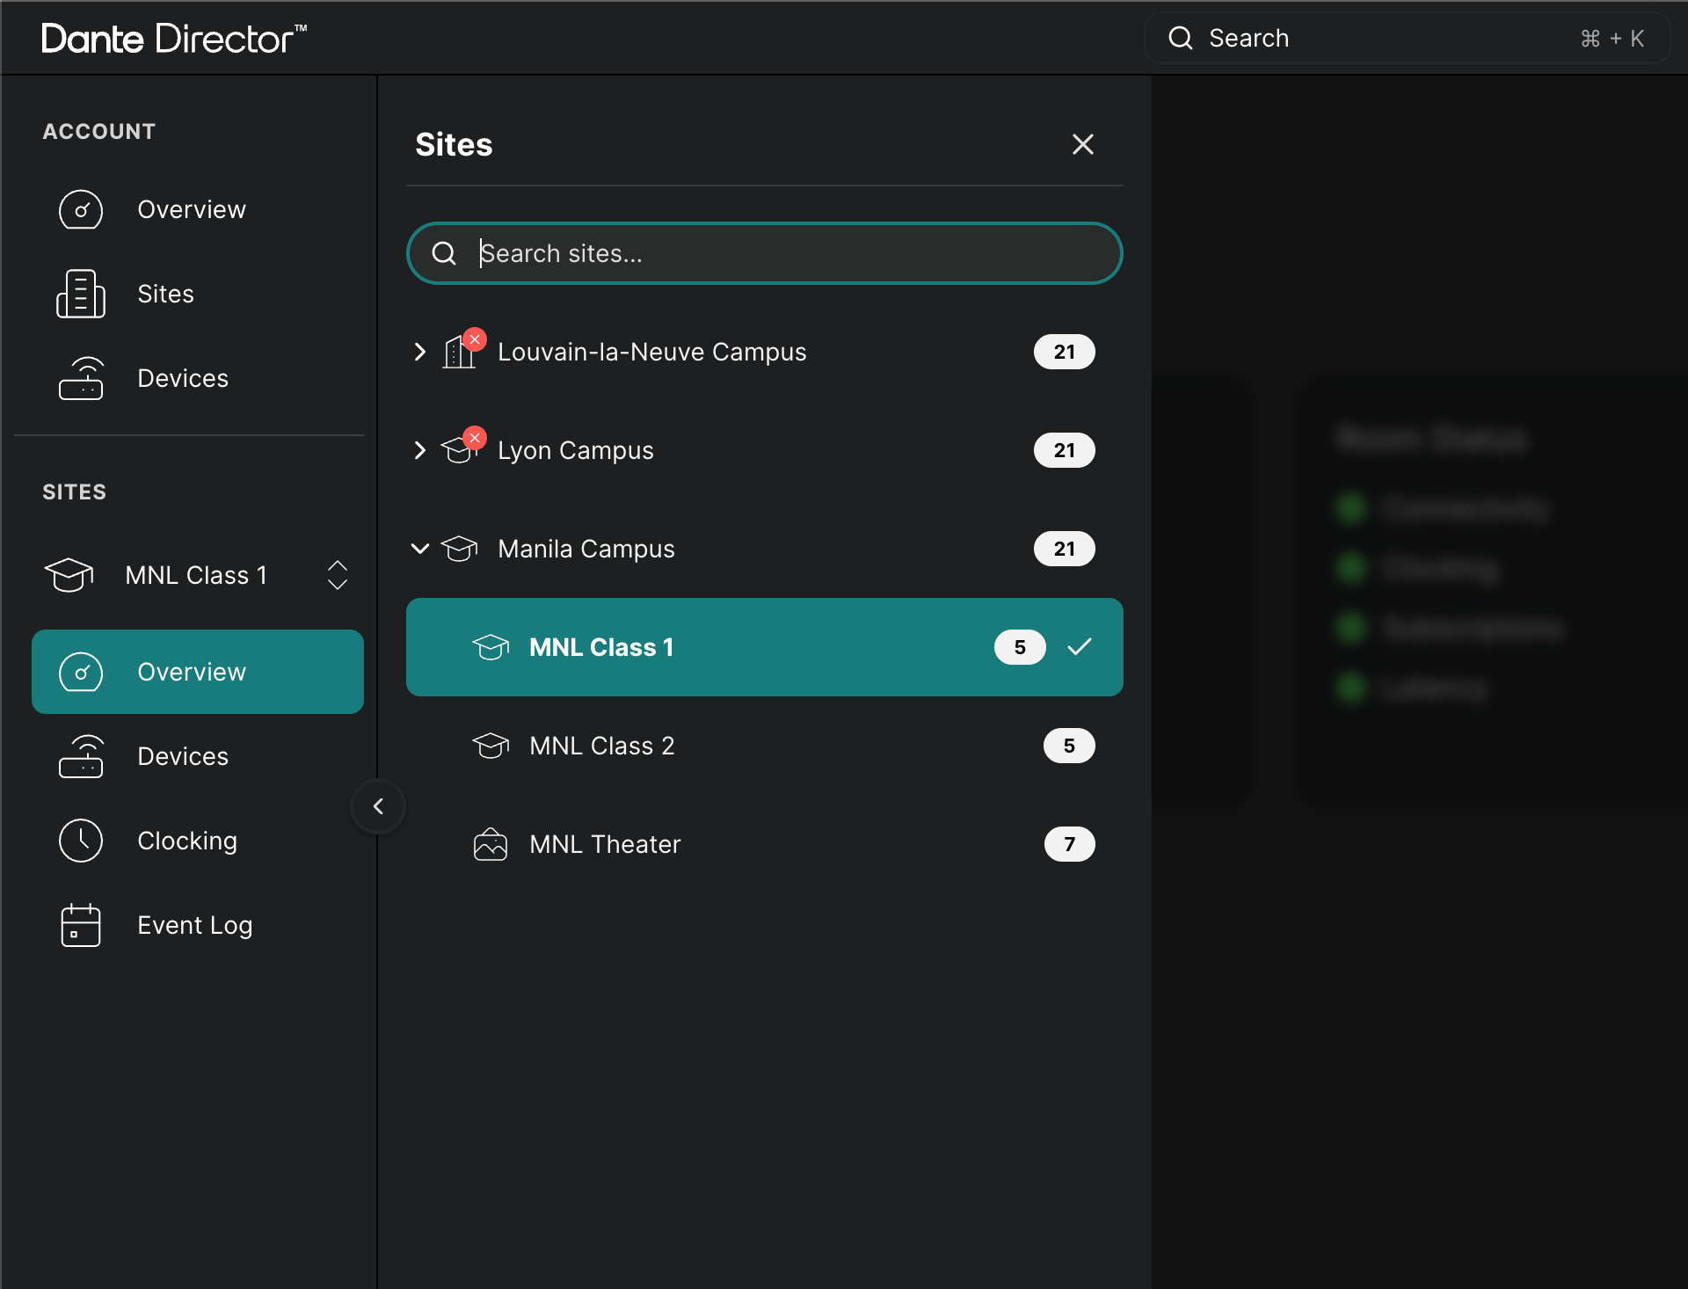This screenshot has height=1289, width=1688.
Task: Click the Search sites input field
Action: click(x=763, y=253)
